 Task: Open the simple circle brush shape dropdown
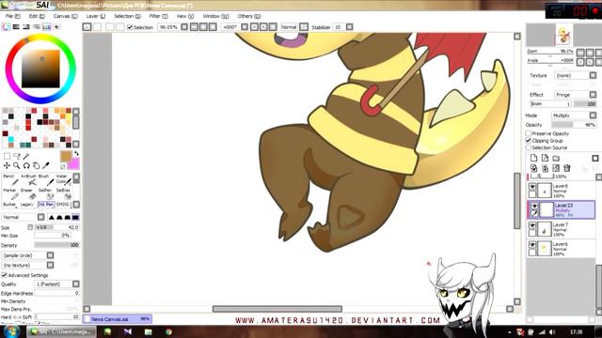[27, 255]
